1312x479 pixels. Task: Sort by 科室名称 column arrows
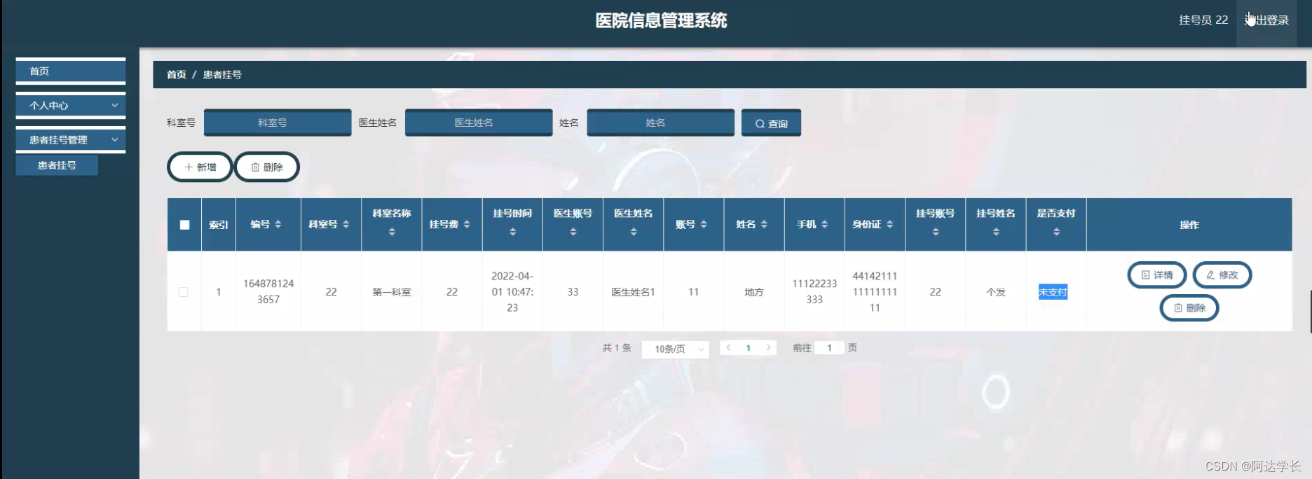(x=392, y=232)
